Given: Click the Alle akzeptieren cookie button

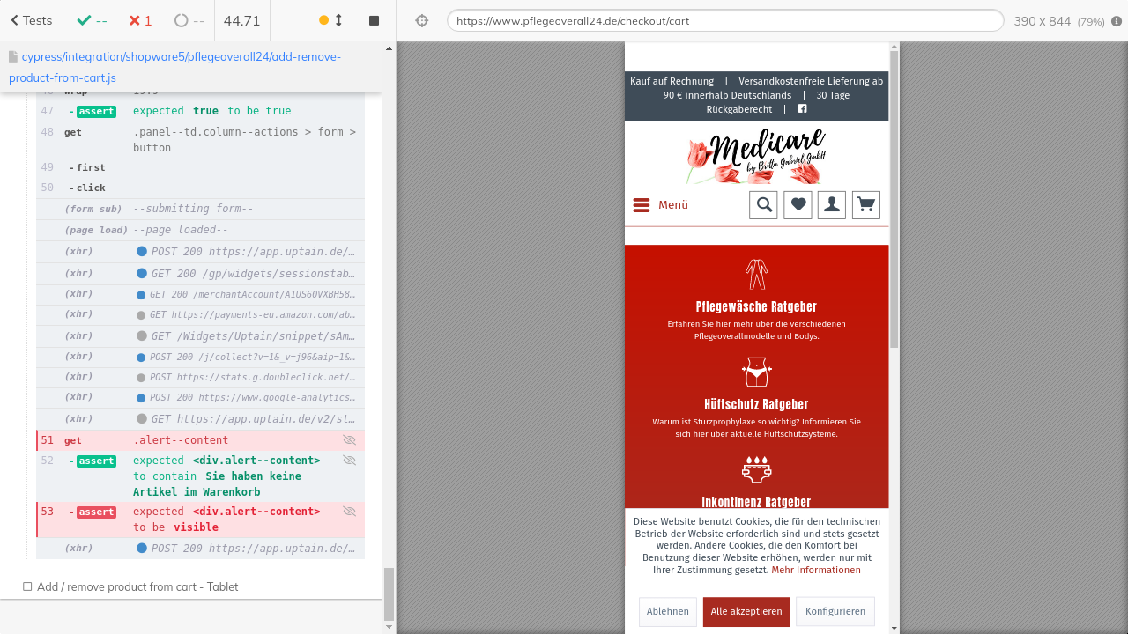Looking at the screenshot, I should point(746,611).
